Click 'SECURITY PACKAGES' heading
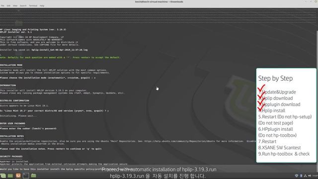318x179 pixels. [11, 156]
